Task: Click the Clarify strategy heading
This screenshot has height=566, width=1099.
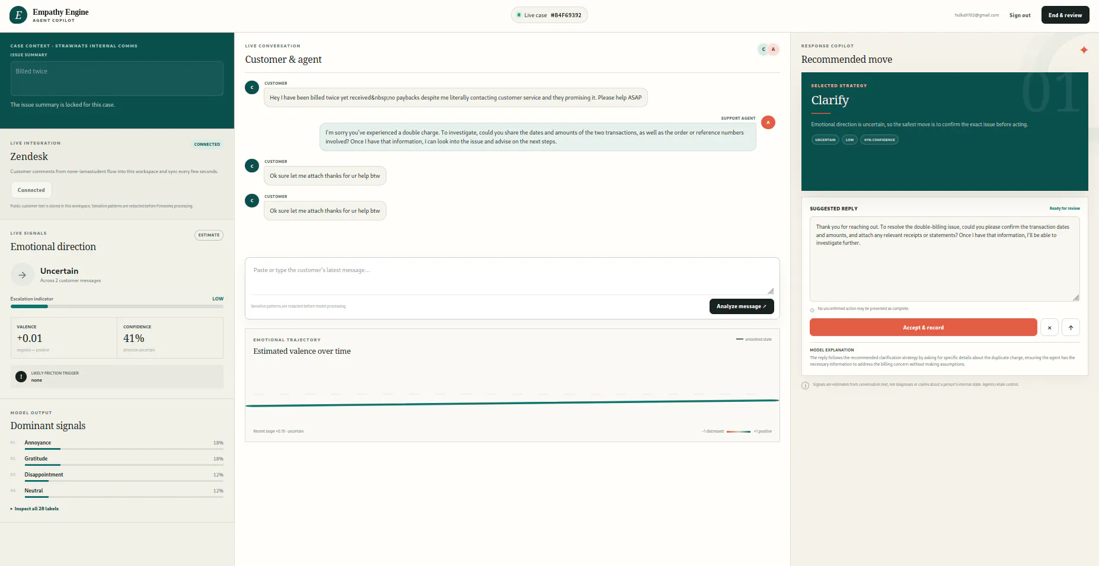Action: [830, 100]
